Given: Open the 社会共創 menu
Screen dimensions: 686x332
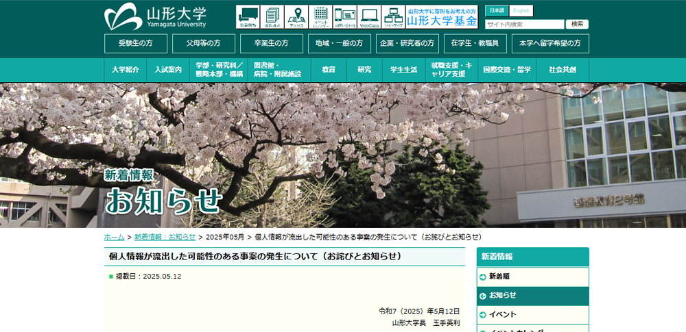Looking at the screenshot, I should [563, 70].
